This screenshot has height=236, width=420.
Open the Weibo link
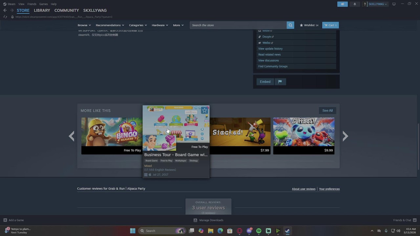pyautogui.click(x=296, y=43)
